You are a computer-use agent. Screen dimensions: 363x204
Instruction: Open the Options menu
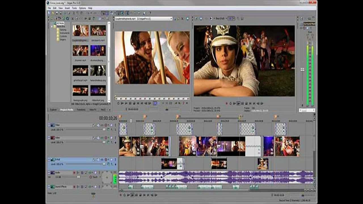[82, 8]
